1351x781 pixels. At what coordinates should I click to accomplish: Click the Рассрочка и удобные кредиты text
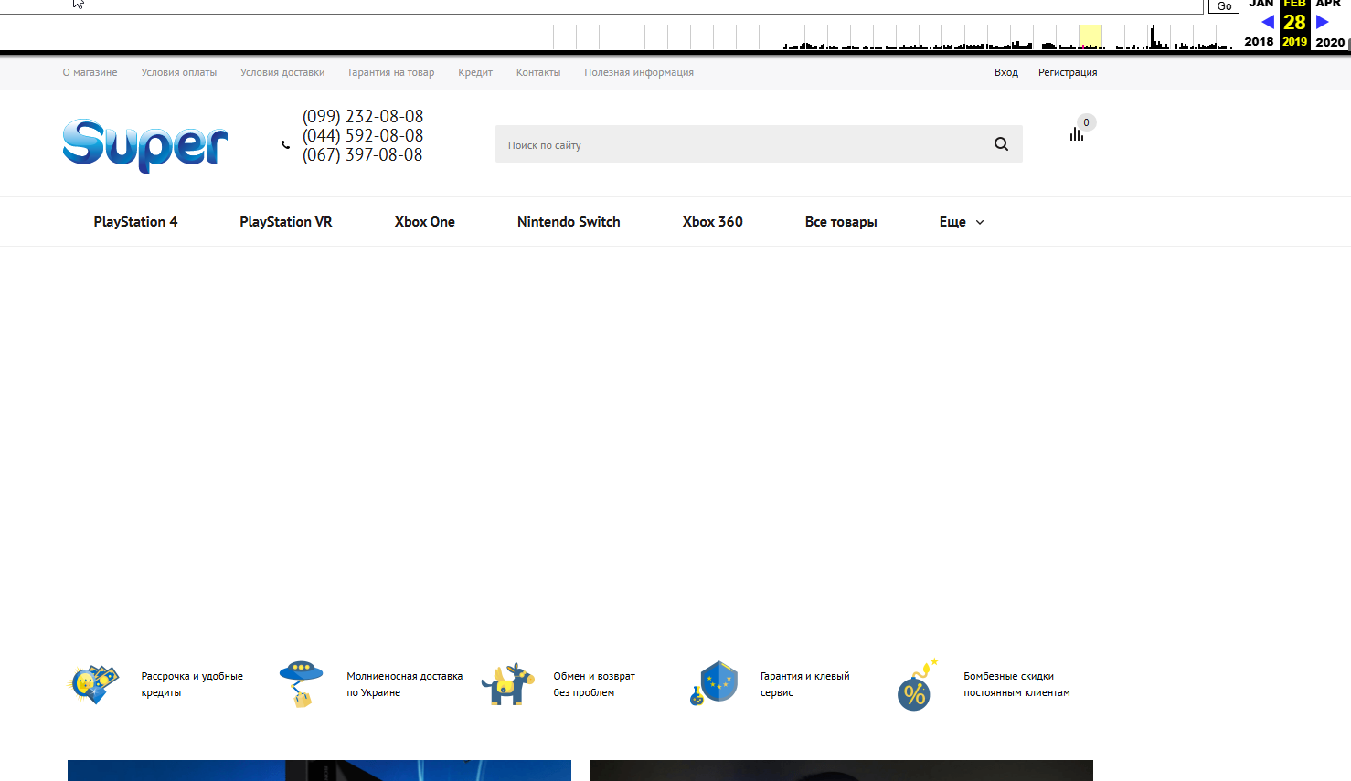click(192, 684)
